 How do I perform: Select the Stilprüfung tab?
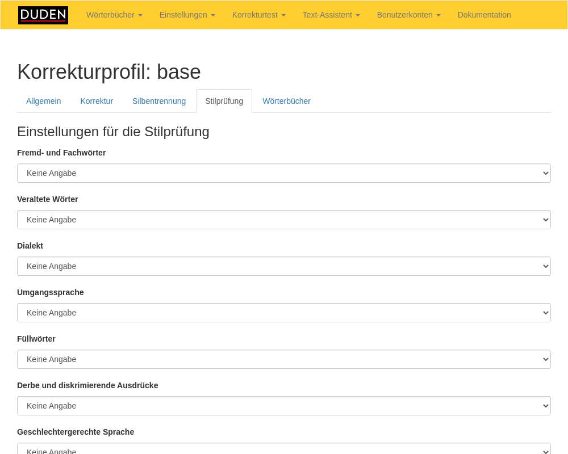click(224, 101)
